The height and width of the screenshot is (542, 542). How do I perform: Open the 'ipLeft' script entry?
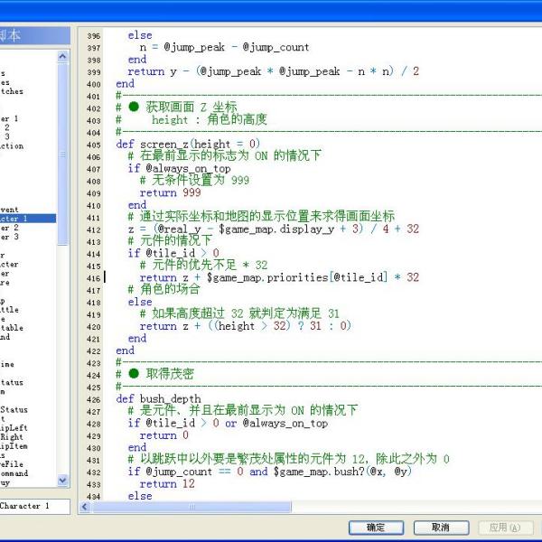click(x=14, y=428)
